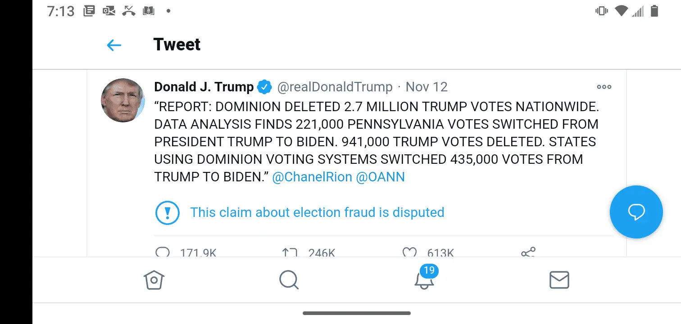Tap the Donald J. Trump display name

[x=204, y=87]
